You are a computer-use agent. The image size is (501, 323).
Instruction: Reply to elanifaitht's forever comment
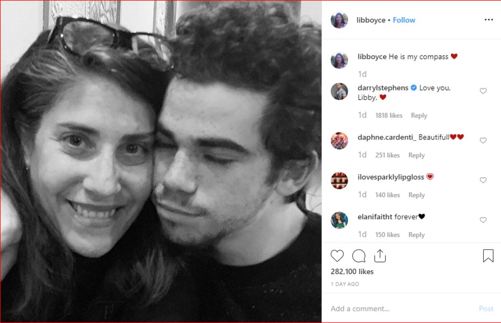(x=416, y=235)
